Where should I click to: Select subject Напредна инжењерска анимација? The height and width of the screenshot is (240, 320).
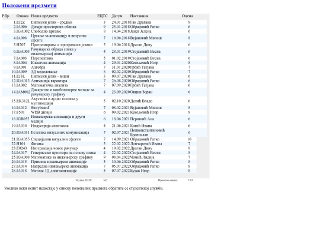click(59, 166)
